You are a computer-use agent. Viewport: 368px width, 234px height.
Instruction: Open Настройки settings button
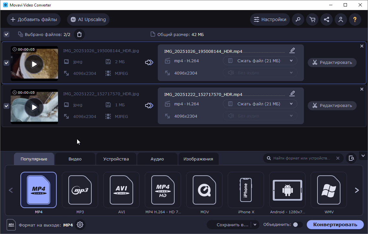(270, 19)
